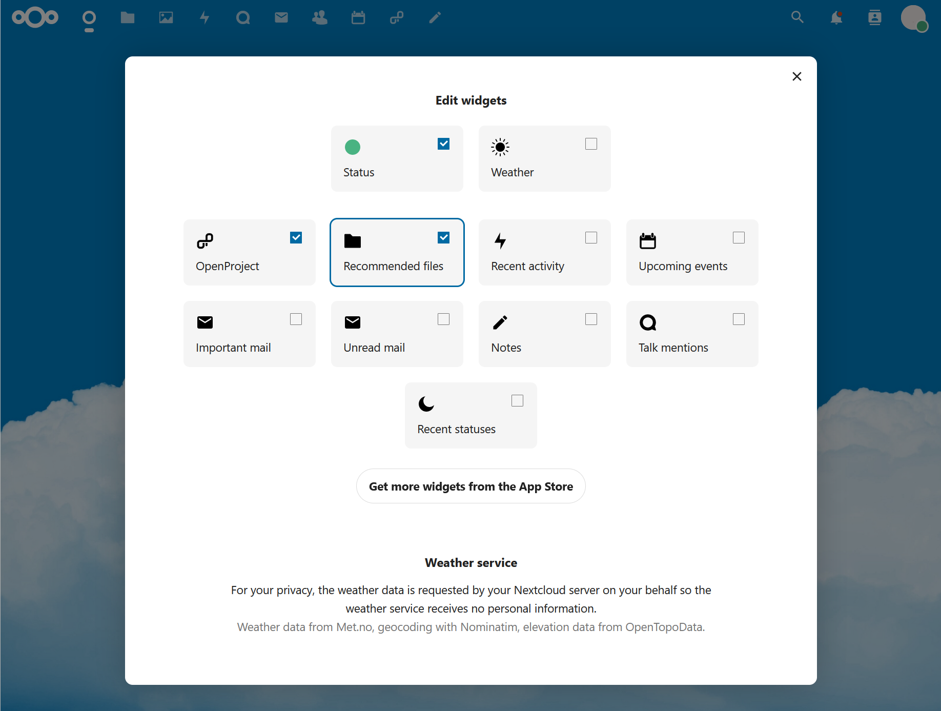
Task: Open the magnifier search in the top right
Action: click(797, 17)
